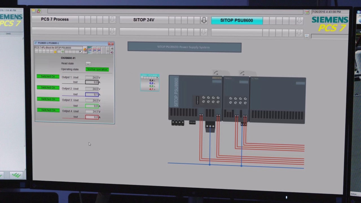Click the Output 2 Iout value field
The image size is (361, 203).
tap(92, 94)
